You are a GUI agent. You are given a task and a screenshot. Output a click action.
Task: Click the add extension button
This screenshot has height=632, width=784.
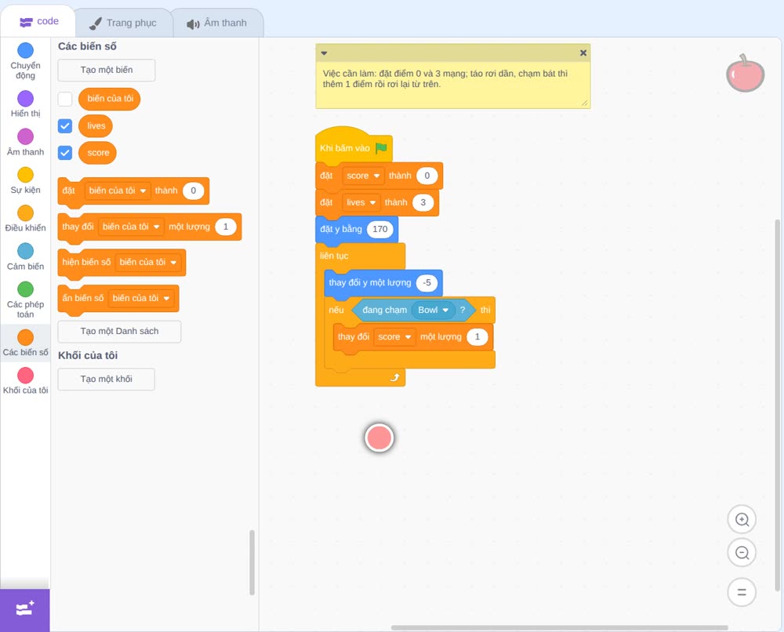pyautogui.click(x=25, y=609)
